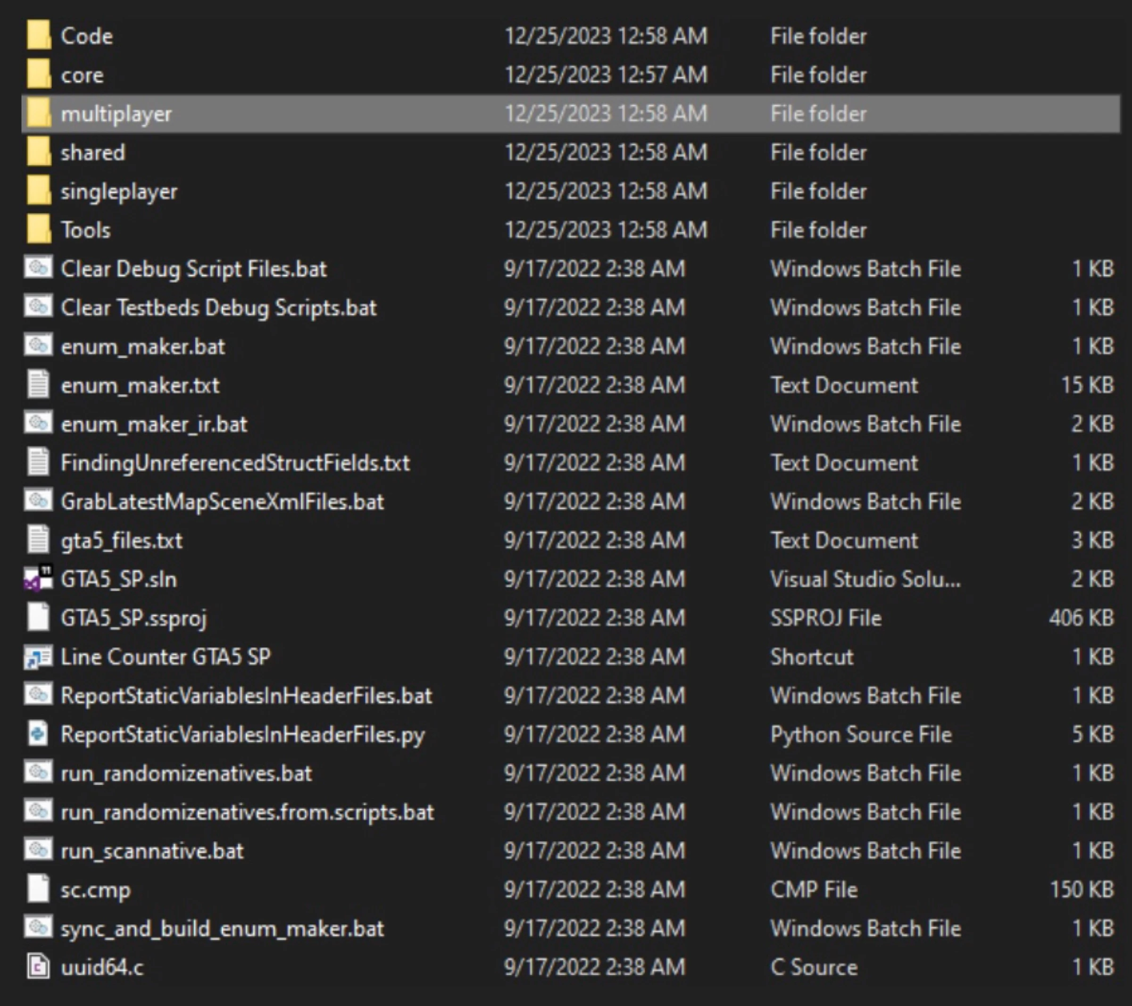Click the '150 KB' size value
This screenshot has height=1006, width=1132.
[x=1082, y=890]
